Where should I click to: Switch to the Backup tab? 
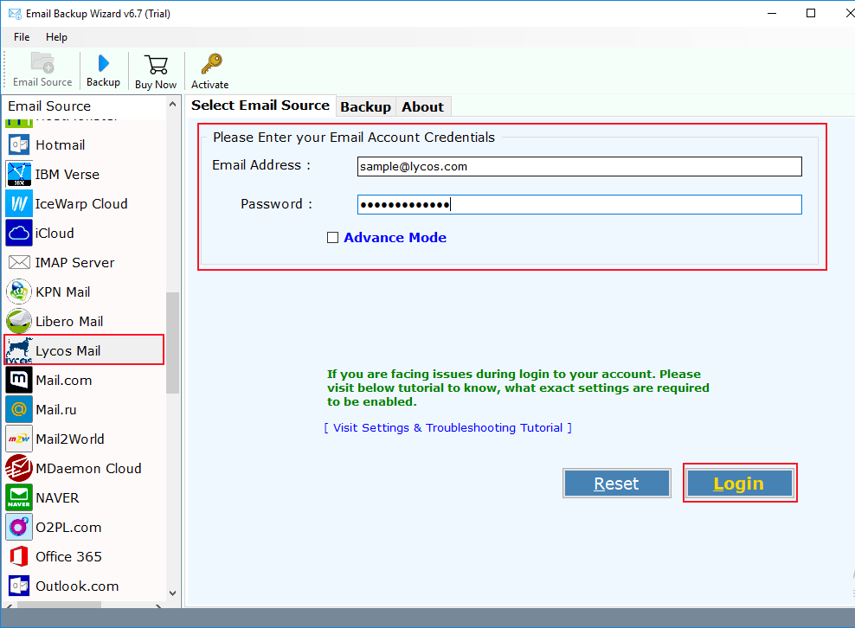pos(366,107)
